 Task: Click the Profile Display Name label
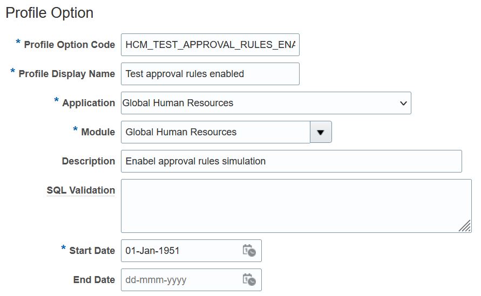click(66, 74)
